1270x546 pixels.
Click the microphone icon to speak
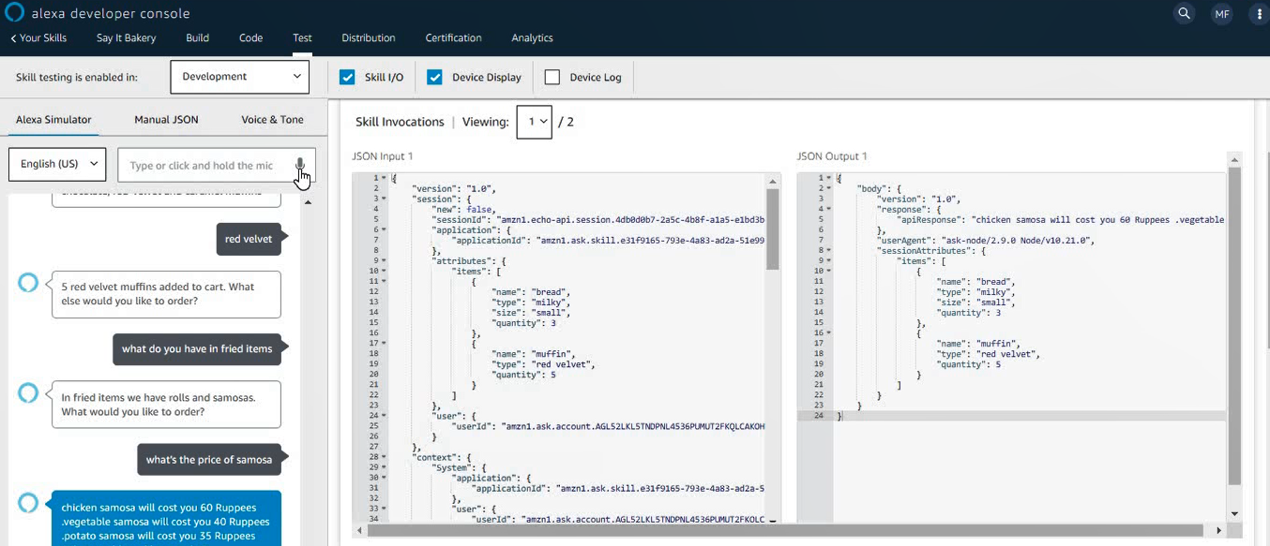tap(300, 166)
